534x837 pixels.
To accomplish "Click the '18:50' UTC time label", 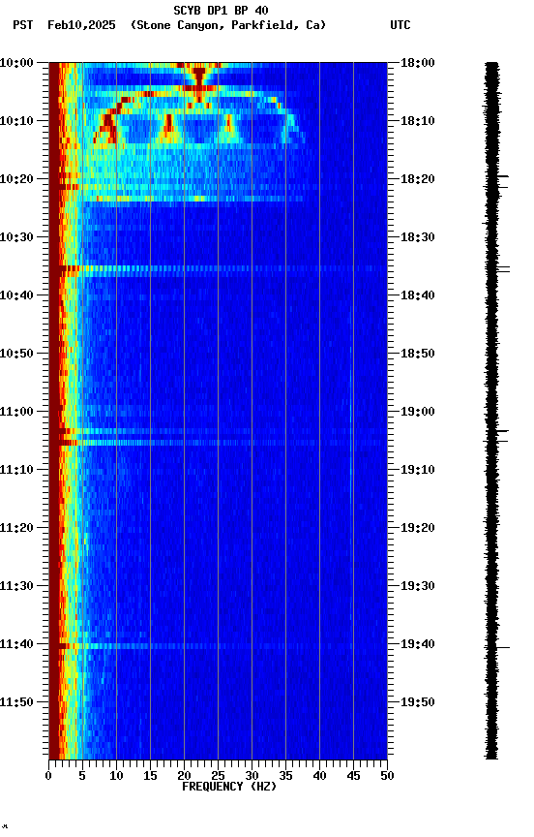I will 418,354.
